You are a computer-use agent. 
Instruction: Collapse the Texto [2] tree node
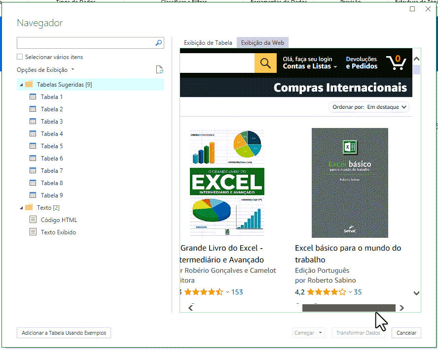(x=21, y=208)
